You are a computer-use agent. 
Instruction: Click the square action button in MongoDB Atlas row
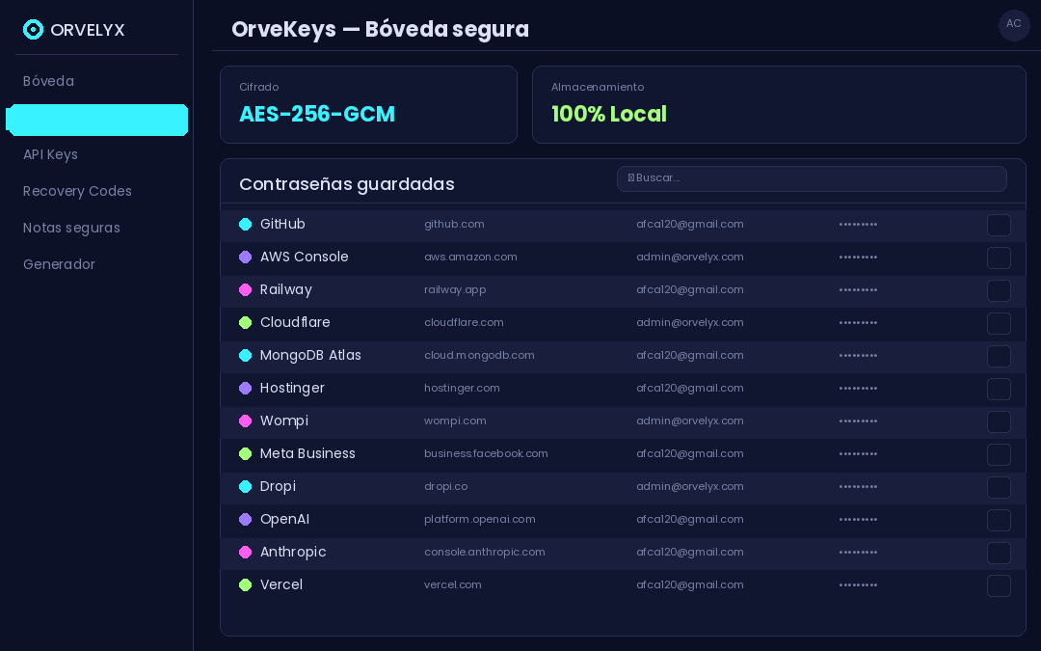(999, 356)
